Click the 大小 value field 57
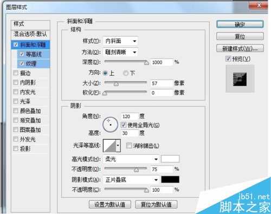This screenshot has width=271, height=214. 162,83
